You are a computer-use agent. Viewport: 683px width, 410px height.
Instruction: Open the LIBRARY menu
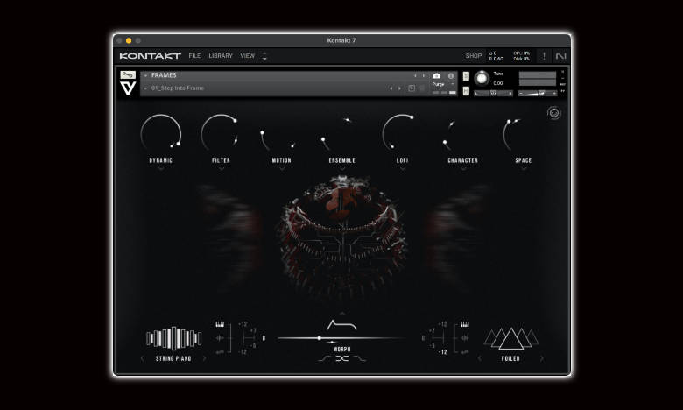click(221, 56)
